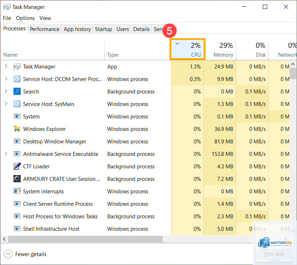Select the Shell Infrastructure Host name
The width and height of the screenshot is (297, 265).
51,229
